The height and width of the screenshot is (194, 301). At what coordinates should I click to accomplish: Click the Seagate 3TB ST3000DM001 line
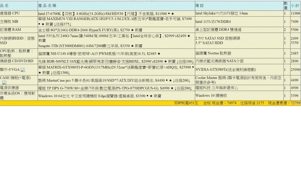pyautogui.click(x=90, y=46)
